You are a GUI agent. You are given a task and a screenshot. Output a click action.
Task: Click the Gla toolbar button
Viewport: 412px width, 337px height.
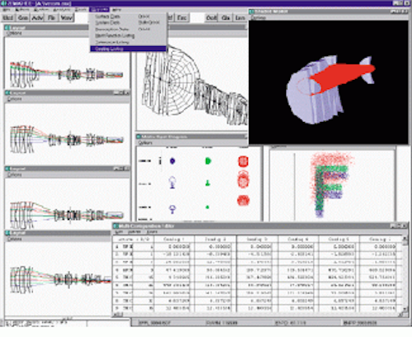tap(226, 18)
